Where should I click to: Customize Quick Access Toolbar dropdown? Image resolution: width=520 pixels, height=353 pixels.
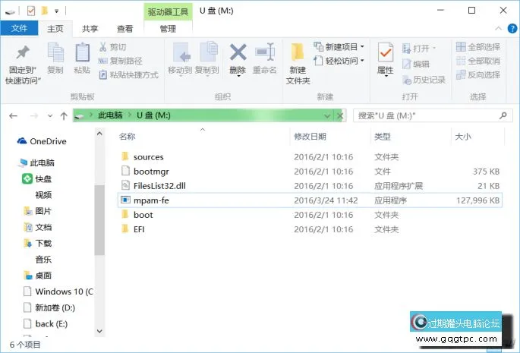tap(57, 11)
